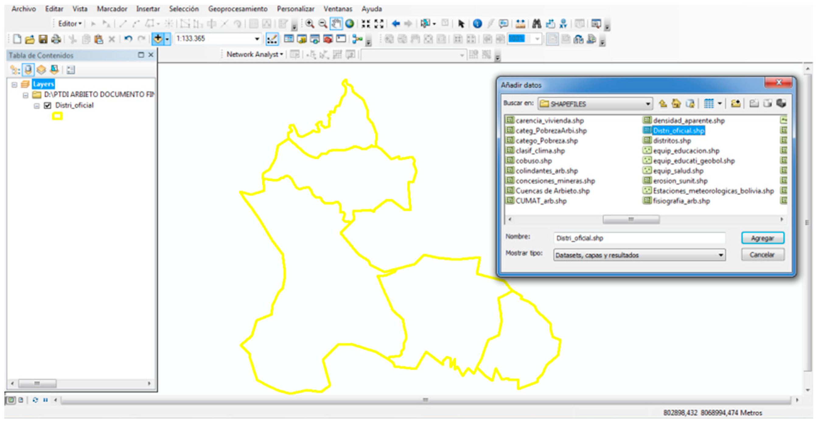Click Go back to previous extent arrow
Screen dimensions: 821x425
396,23
